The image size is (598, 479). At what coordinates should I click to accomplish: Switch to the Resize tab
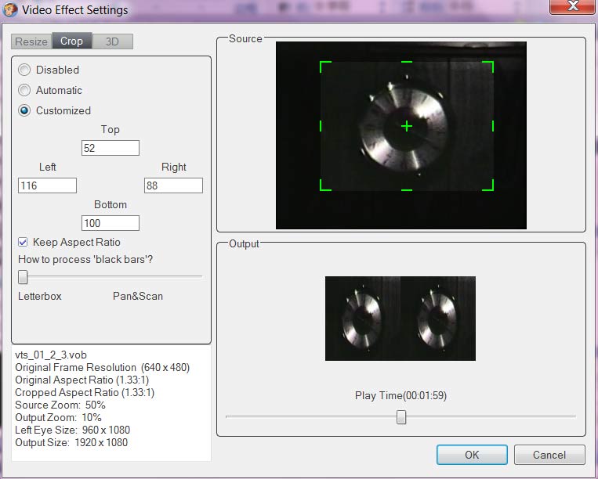(31, 41)
